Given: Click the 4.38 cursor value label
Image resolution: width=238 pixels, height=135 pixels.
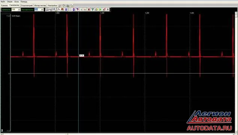Looking at the screenshot, I should click(x=82, y=55).
